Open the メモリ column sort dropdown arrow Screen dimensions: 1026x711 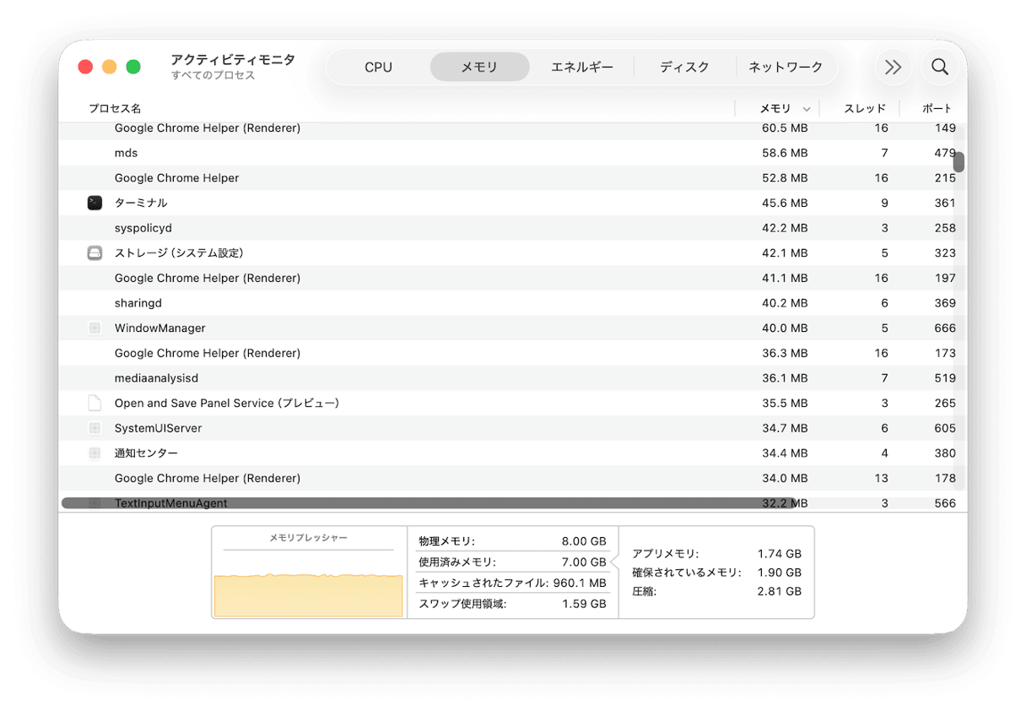(807, 108)
